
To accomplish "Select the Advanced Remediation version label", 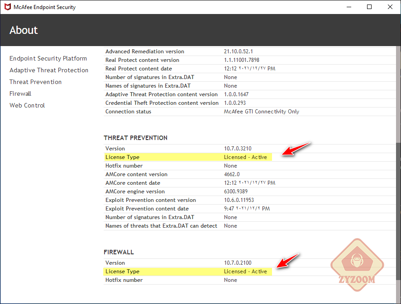I will pyautogui.click(x=145, y=51).
